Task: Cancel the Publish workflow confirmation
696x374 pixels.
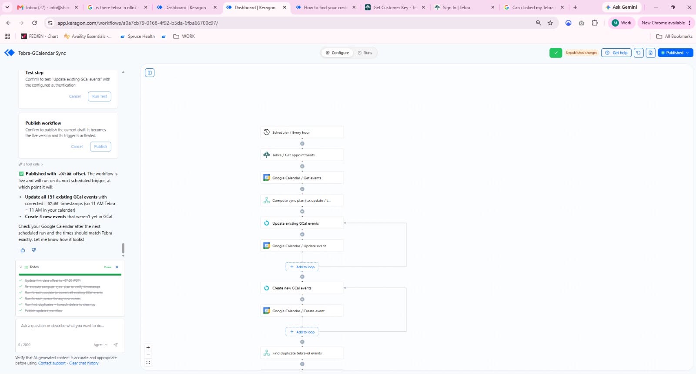Action: 77,146
